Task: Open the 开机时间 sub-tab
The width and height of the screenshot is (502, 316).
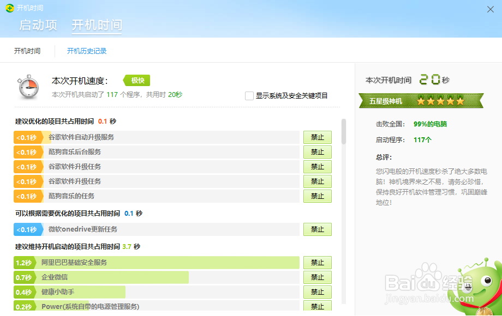Action: (27, 51)
